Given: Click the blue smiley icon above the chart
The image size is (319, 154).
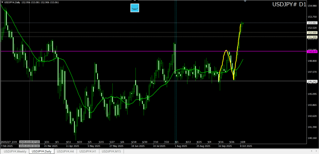Looking at the screenshot, I should 135,8.
